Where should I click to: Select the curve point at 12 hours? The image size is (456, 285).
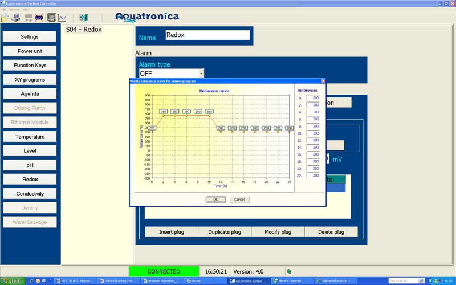click(x=221, y=132)
